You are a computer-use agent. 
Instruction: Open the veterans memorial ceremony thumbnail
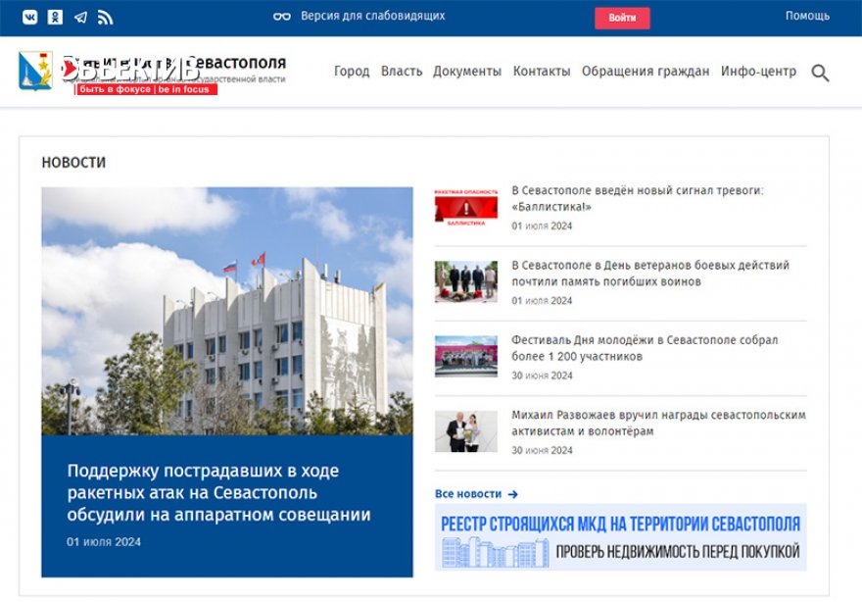(466, 281)
